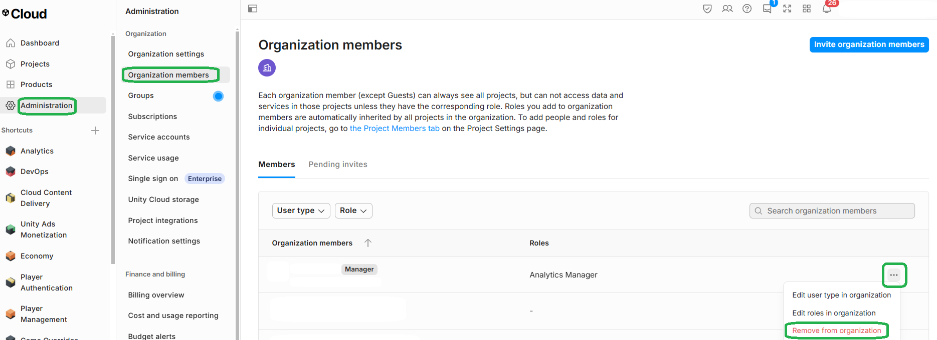Open Service usage
This screenshot has width=937, height=340.
point(153,158)
